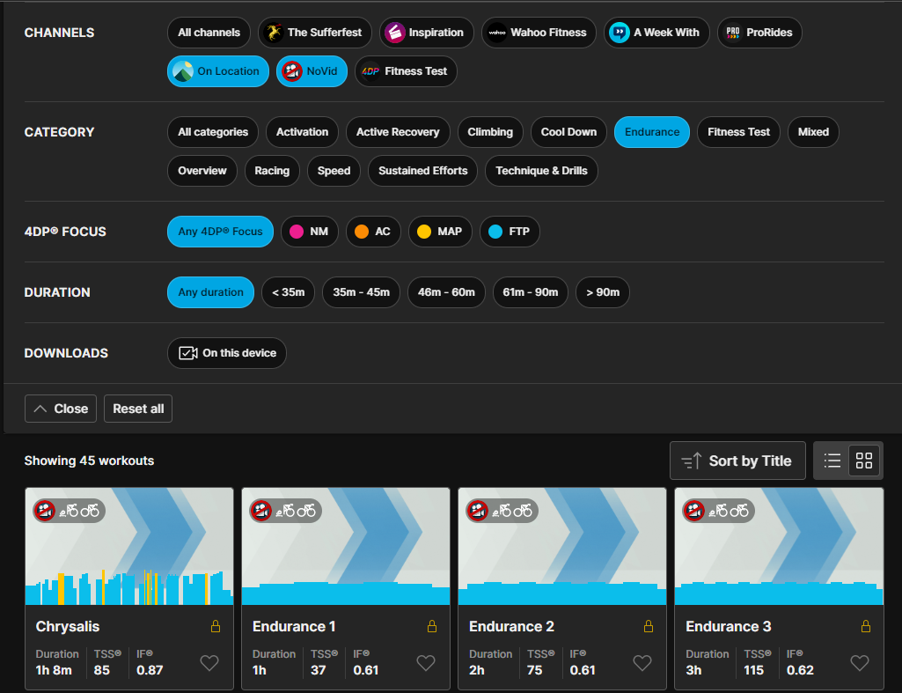Toggle The Sufferfest channel filter
Viewport: 902px width, 693px height.
pos(315,33)
